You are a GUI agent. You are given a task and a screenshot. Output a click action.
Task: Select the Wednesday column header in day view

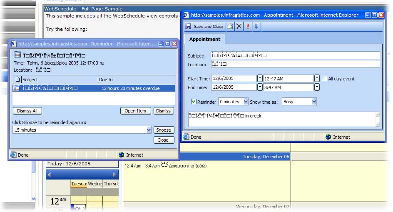(x=95, y=184)
